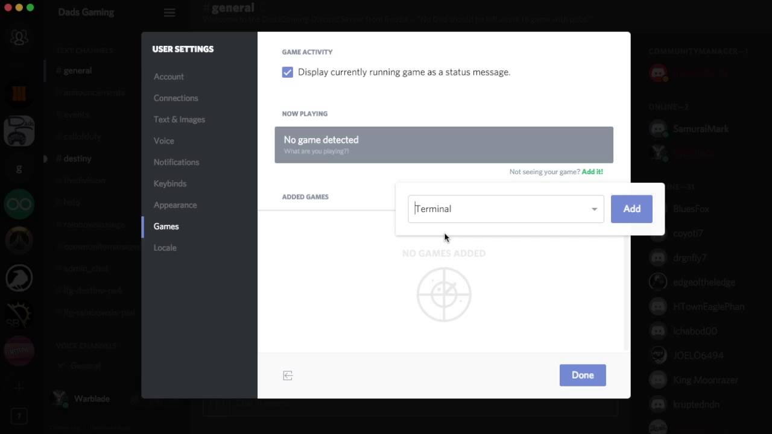Open the Dads Gaming server icon
The height and width of the screenshot is (434, 772).
pos(19,131)
